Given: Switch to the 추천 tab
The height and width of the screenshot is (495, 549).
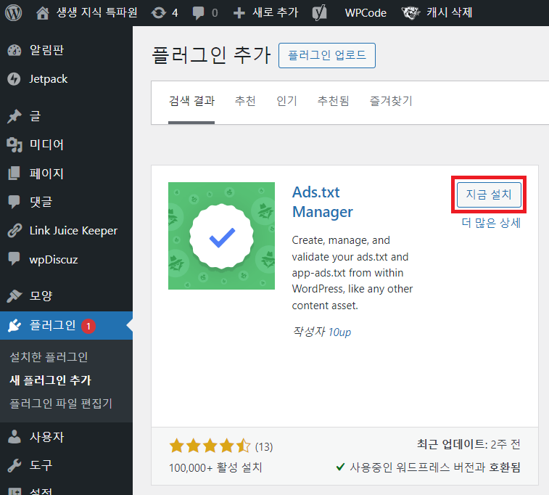Looking at the screenshot, I should click(244, 101).
